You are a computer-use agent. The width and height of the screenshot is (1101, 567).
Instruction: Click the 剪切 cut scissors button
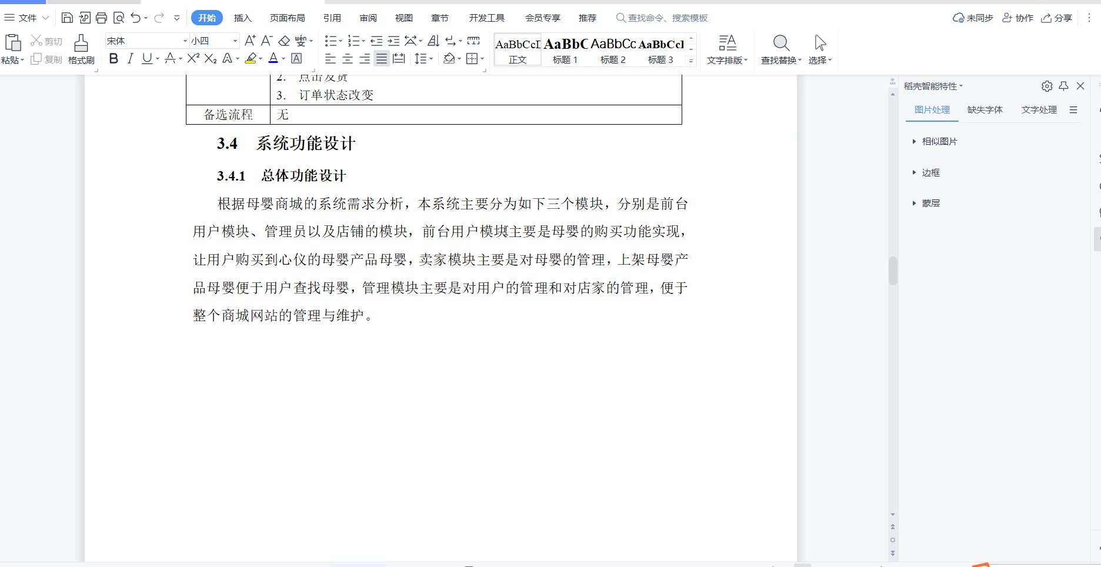[x=46, y=41]
